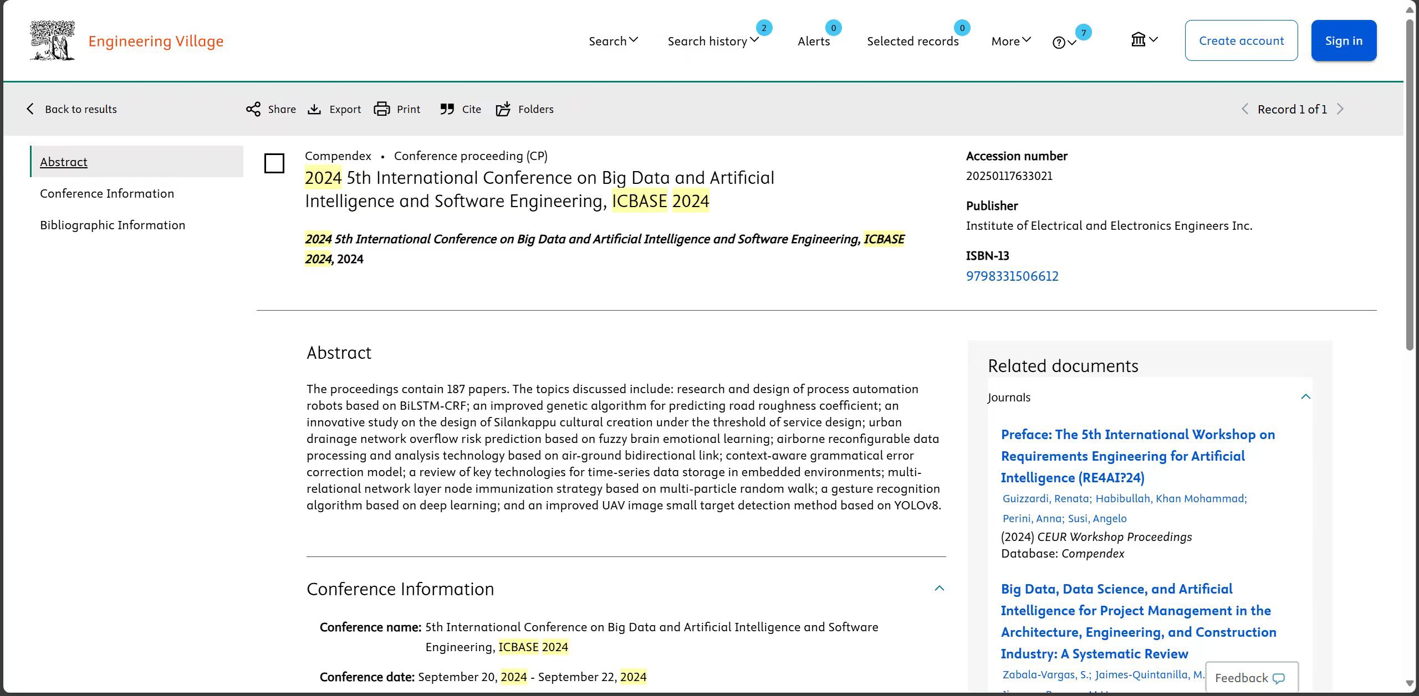Open the Search dropdown menu
The width and height of the screenshot is (1419, 696).
point(614,41)
